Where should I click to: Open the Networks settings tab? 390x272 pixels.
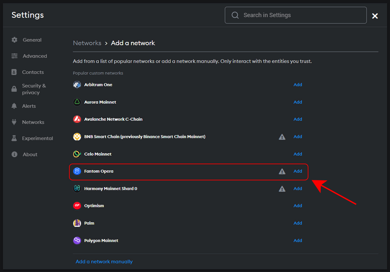click(x=33, y=122)
